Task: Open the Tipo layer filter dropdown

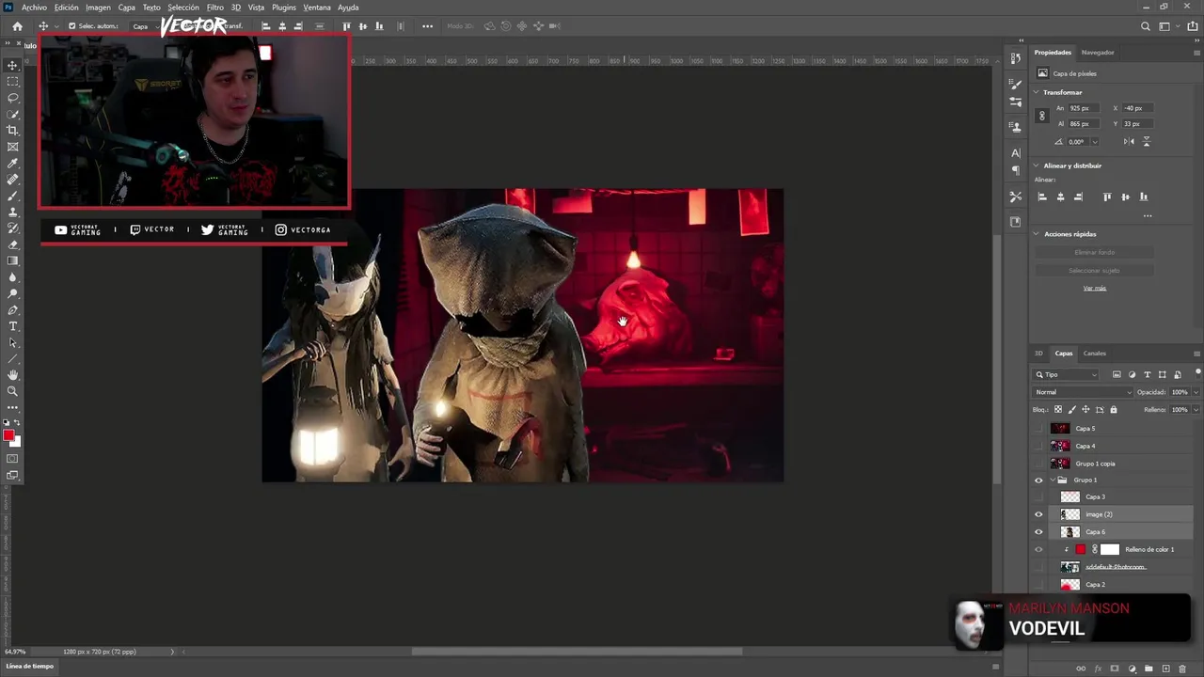Action: tap(1067, 374)
